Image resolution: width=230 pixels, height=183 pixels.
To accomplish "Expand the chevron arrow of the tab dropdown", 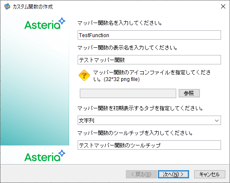I will click(x=217, y=121).
